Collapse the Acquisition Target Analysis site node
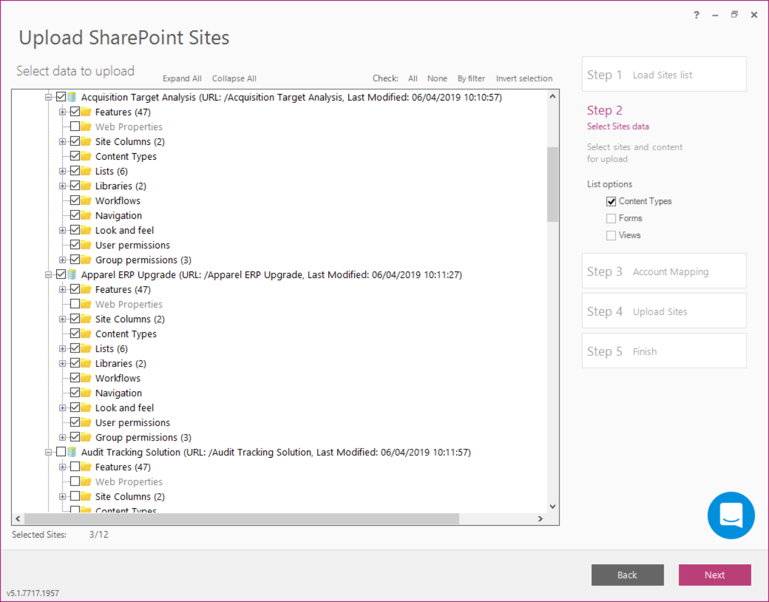 point(49,97)
